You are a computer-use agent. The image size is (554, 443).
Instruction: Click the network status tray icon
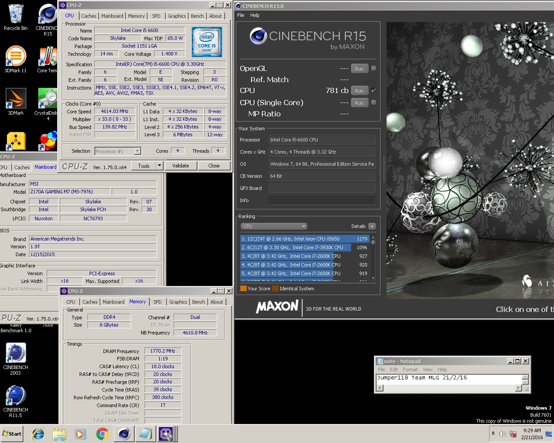513,434
